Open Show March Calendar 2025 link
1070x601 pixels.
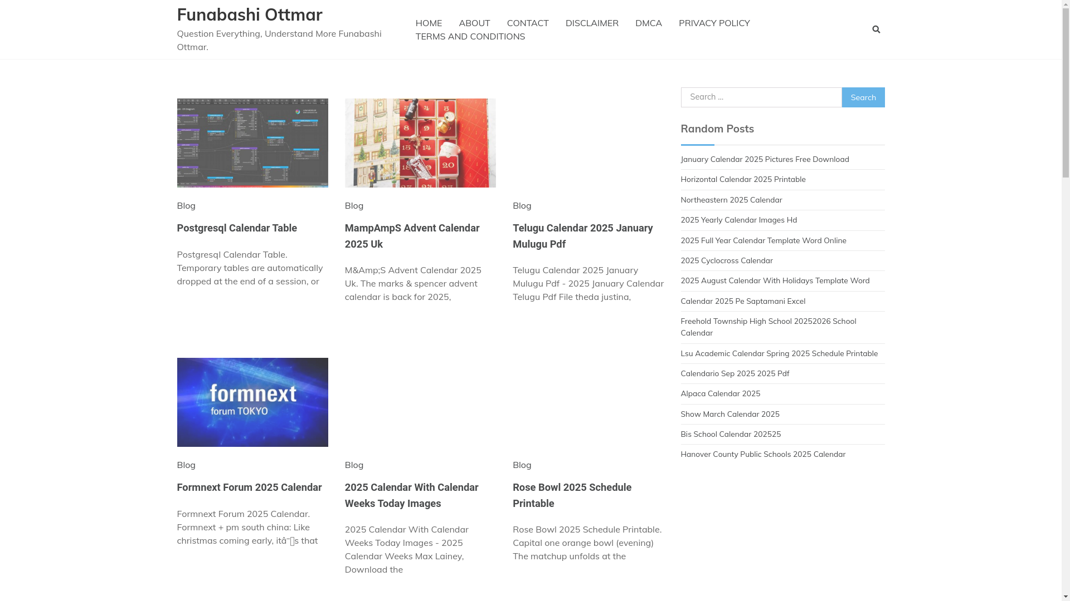click(x=729, y=414)
